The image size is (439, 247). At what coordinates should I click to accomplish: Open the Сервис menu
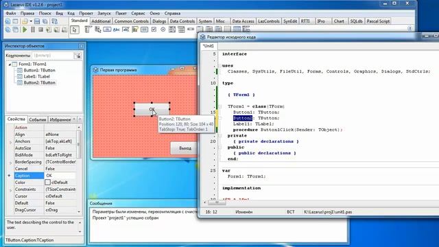pos(138,13)
